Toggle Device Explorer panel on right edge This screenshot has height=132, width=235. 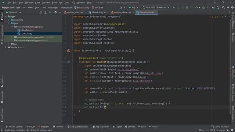(233, 114)
